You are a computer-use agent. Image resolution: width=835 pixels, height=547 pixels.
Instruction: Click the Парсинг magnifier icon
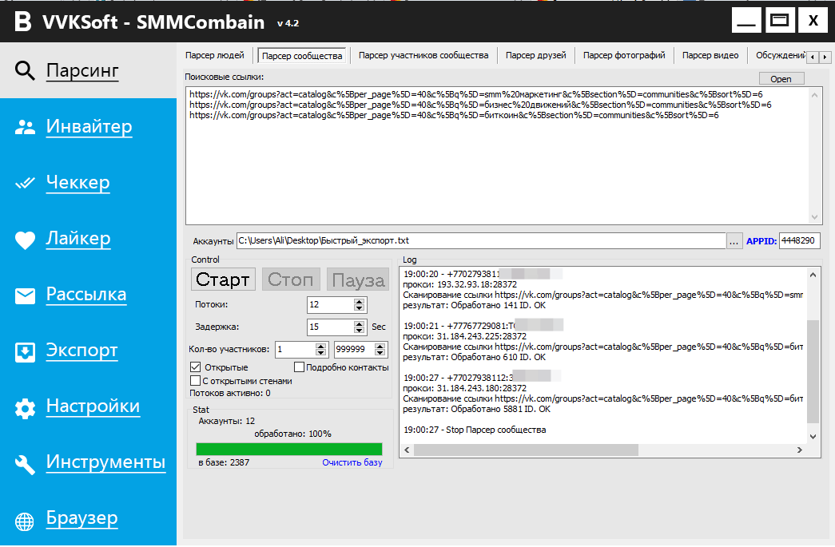click(x=25, y=70)
